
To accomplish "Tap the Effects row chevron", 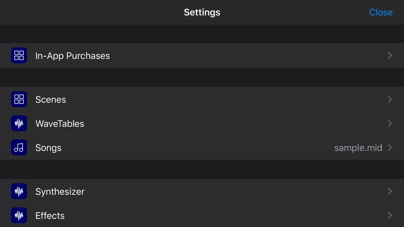I will coord(390,216).
